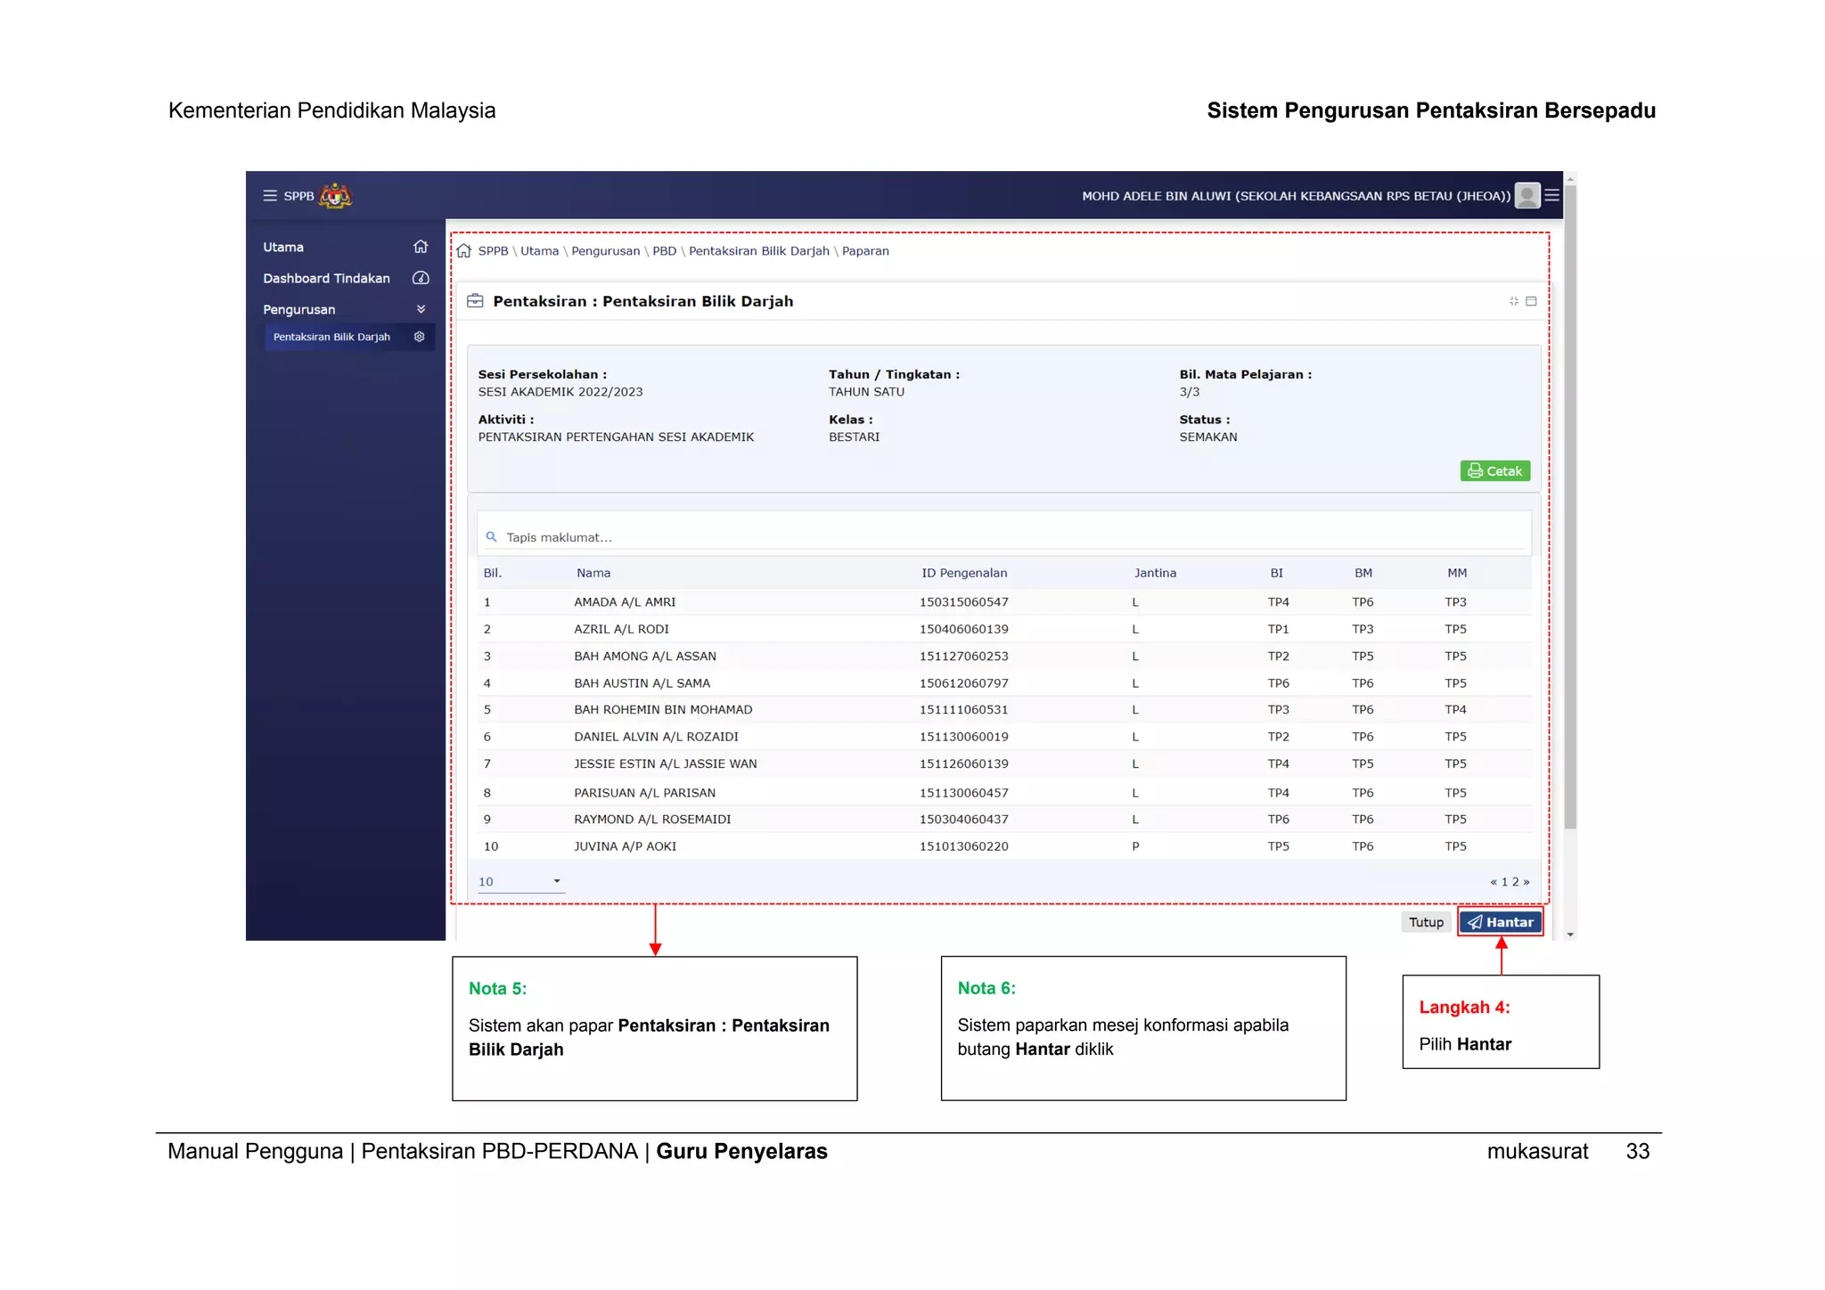Screen dimensions: 1825x1290
Task: Open the right-side menu icon in header
Action: [x=1551, y=196]
